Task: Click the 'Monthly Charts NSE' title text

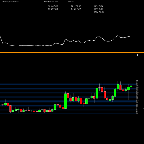Action: (10, 2)
